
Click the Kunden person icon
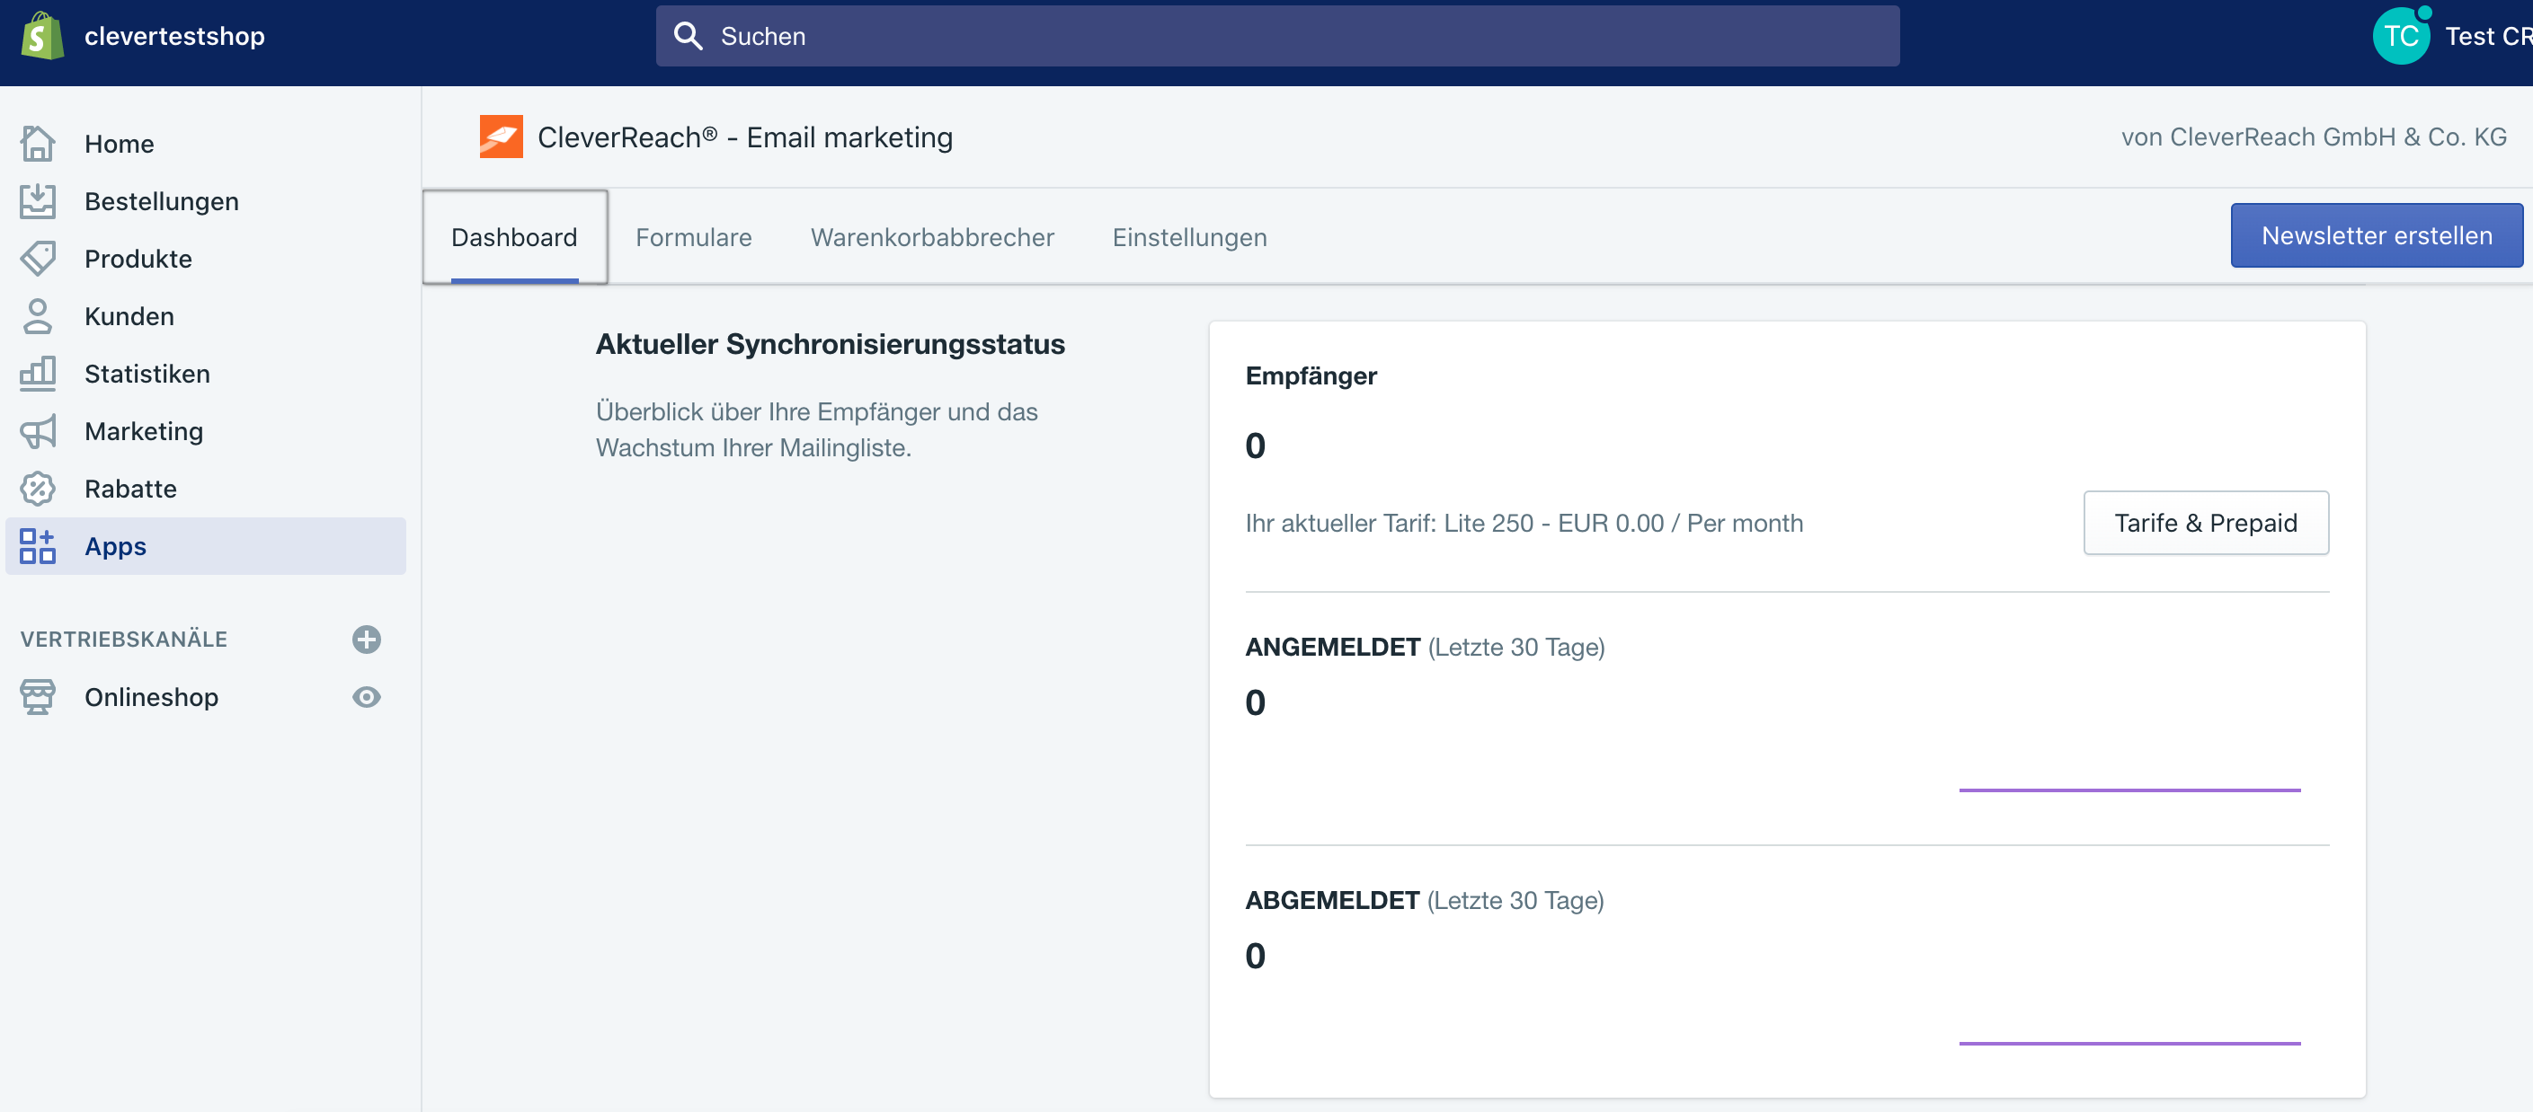pyautogui.click(x=38, y=316)
